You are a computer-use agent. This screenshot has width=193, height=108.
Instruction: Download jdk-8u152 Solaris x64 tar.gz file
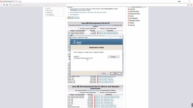pyautogui.click(x=106, y=79)
